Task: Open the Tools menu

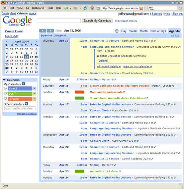Action: point(50,8)
